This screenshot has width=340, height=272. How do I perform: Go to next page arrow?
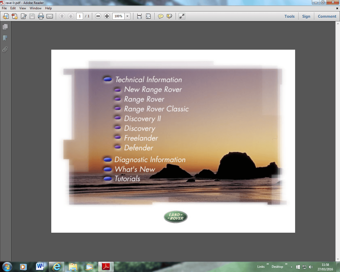point(71,16)
